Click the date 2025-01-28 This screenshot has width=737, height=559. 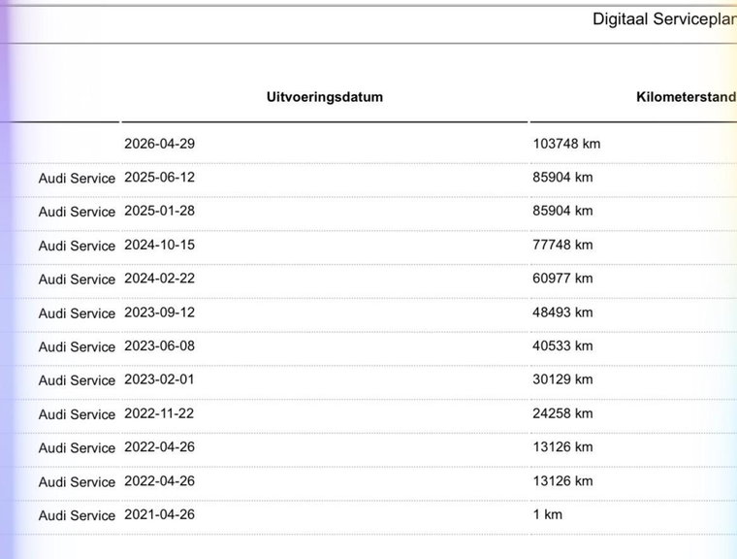[x=159, y=211]
